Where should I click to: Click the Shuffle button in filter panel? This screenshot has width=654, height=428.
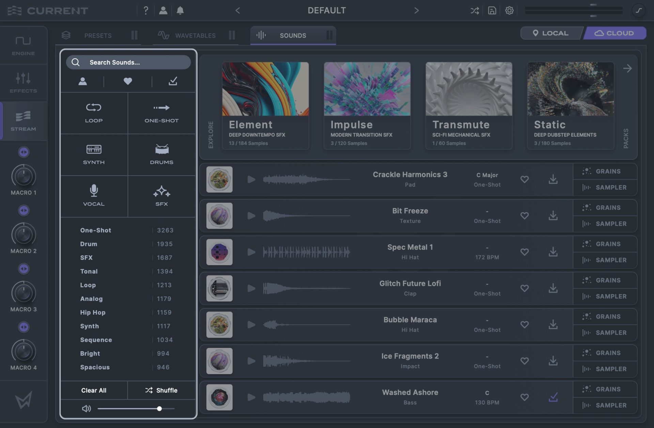[x=161, y=390]
